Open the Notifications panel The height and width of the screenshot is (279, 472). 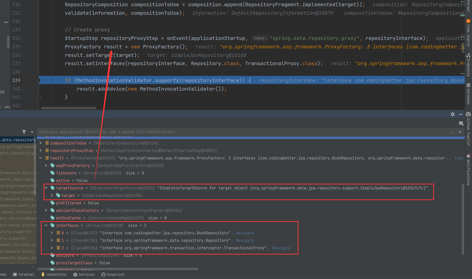pyautogui.click(x=468, y=170)
